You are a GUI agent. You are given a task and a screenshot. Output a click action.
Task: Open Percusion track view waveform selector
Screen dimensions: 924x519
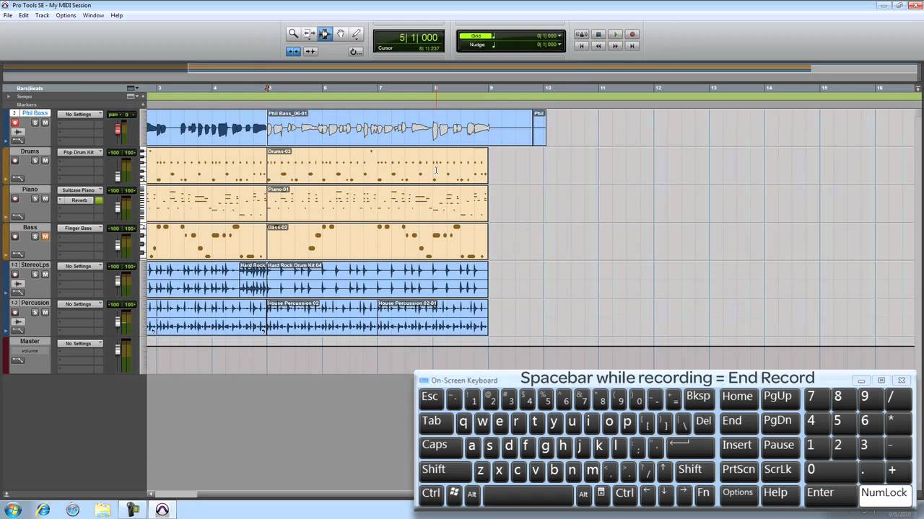tap(18, 321)
